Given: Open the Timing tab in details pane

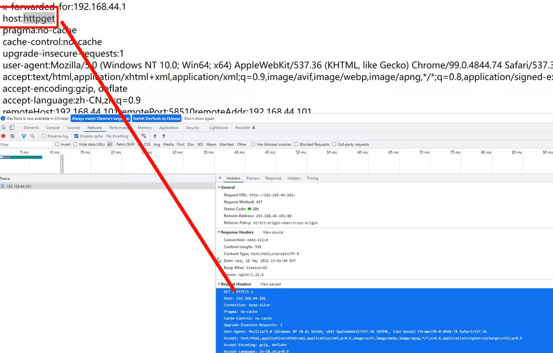Looking at the screenshot, I should coord(313,178).
